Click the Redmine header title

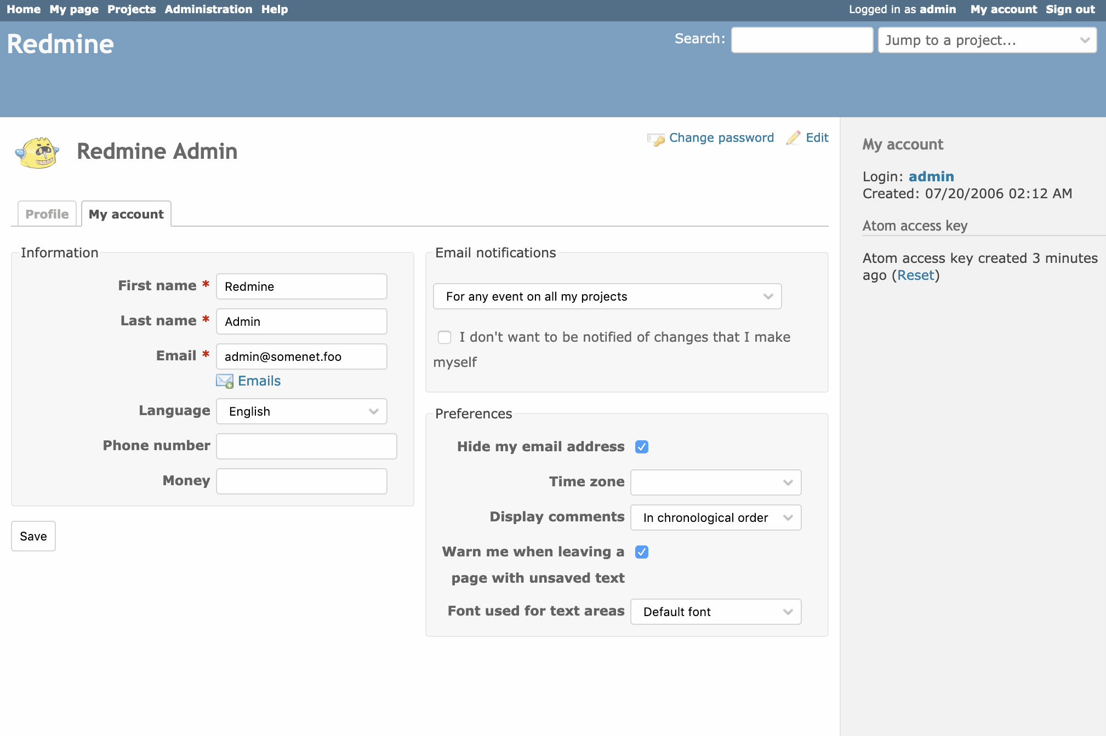click(60, 44)
